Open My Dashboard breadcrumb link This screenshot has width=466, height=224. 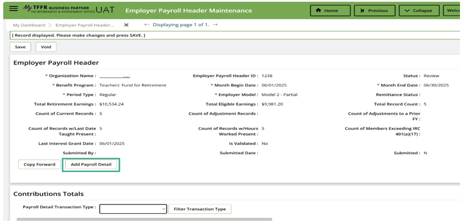pyautogui.click(x=29, y=25)
